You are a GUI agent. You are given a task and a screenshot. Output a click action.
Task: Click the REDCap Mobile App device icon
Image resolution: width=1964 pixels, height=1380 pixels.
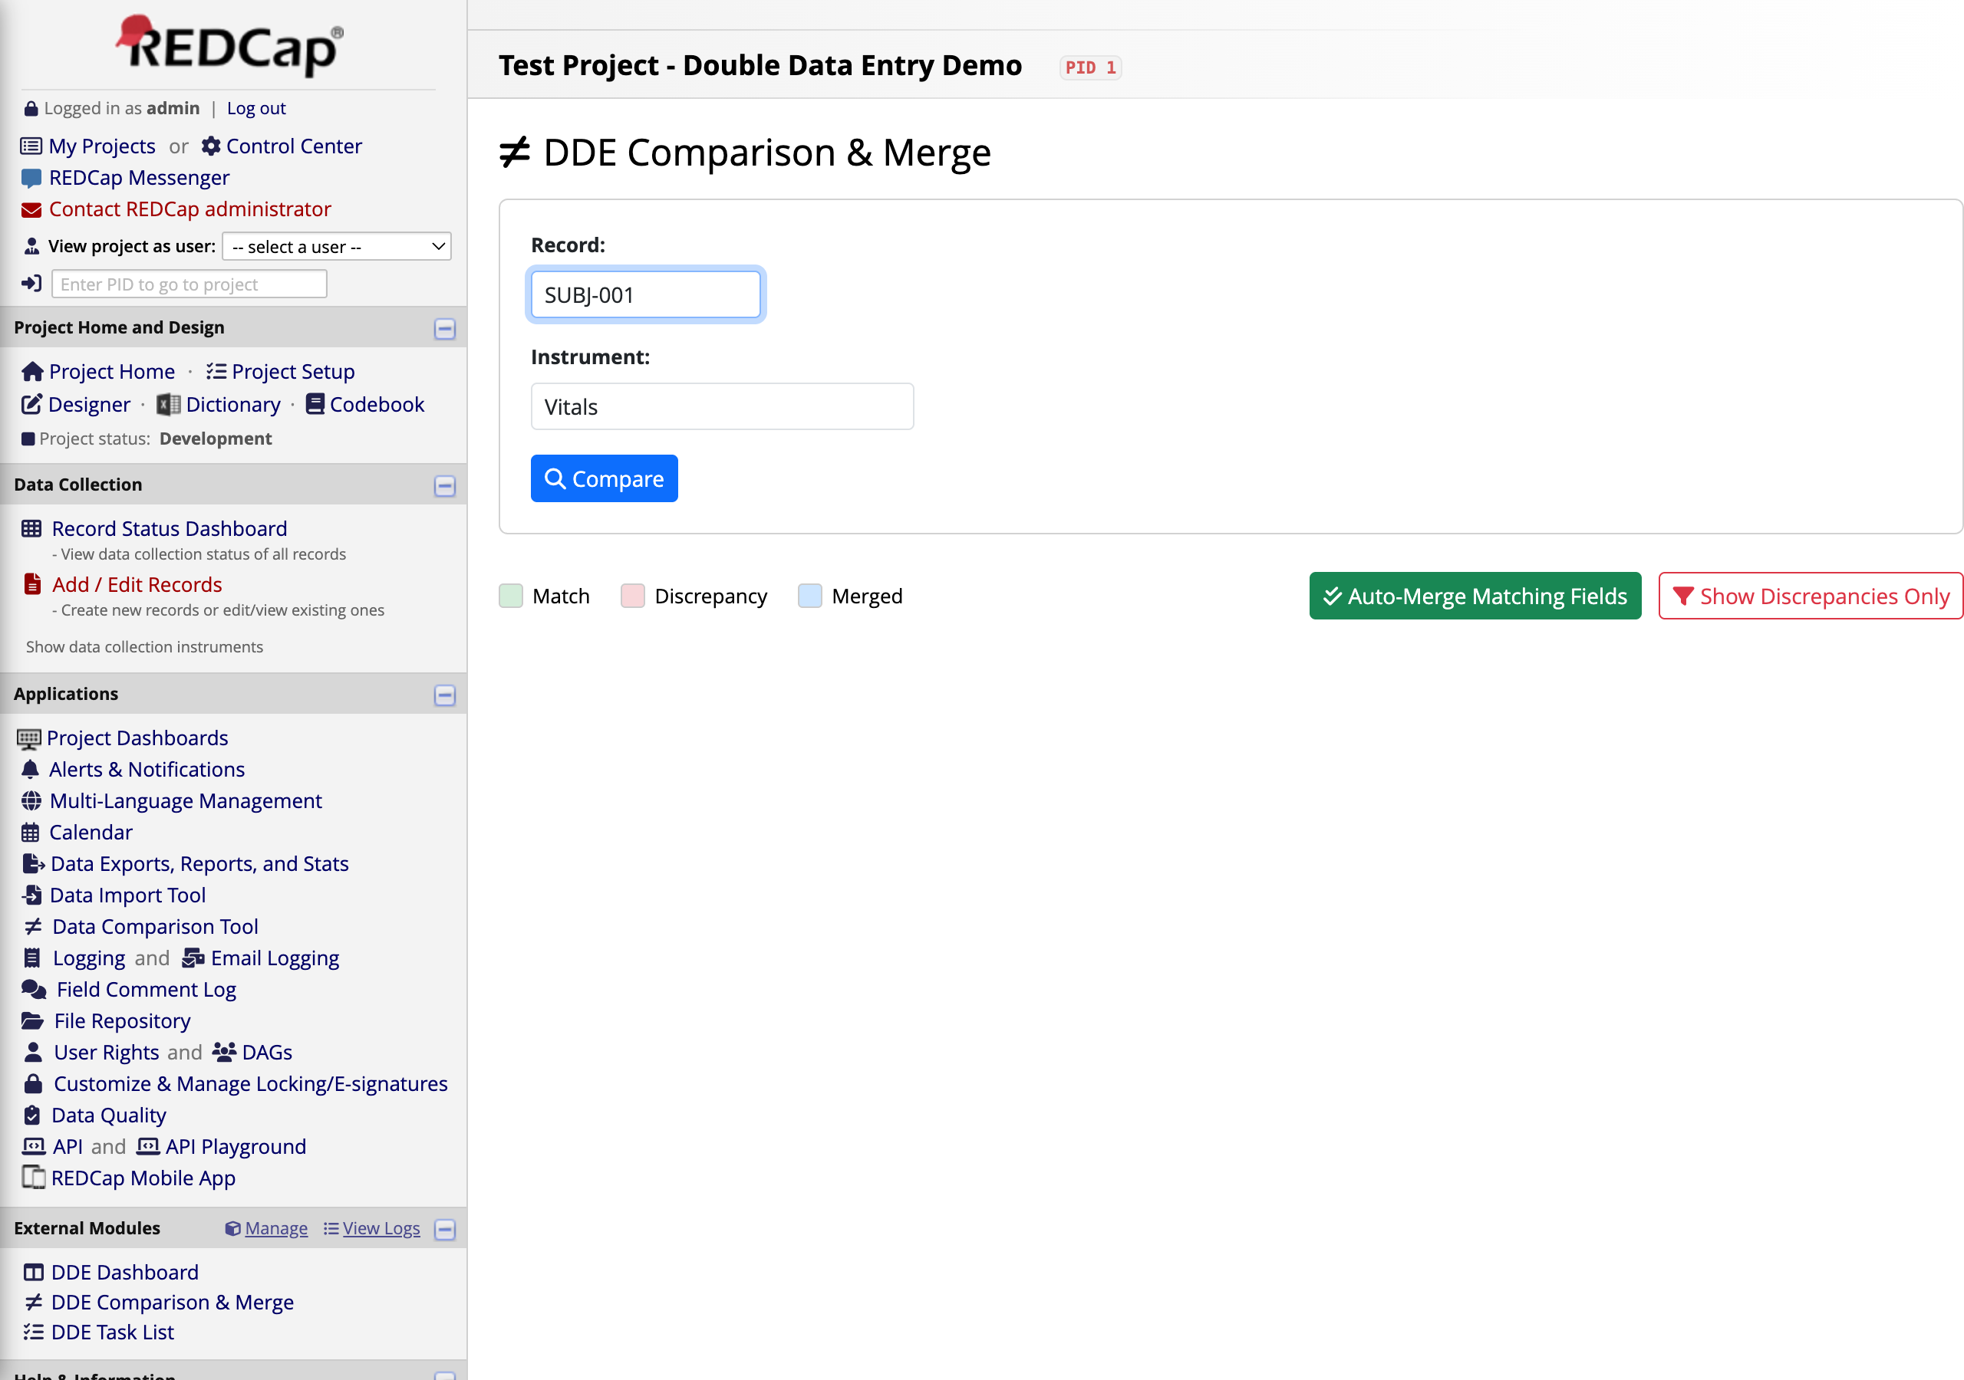(33, 1178)
